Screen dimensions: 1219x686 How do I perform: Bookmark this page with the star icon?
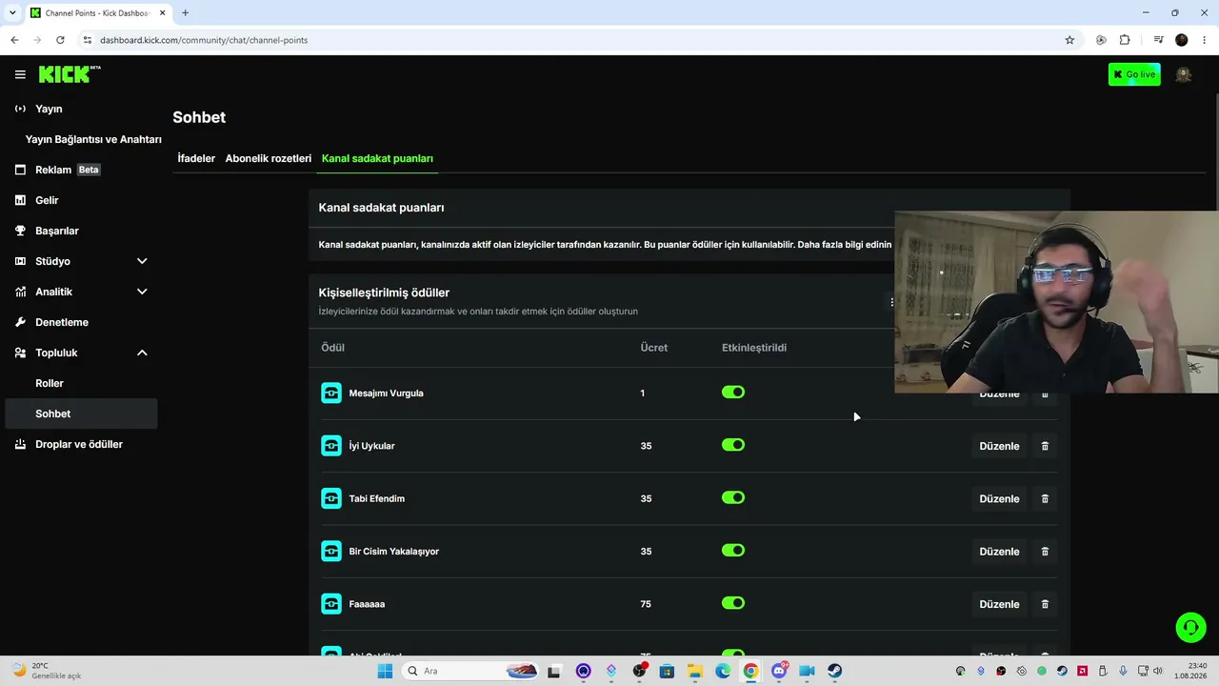1069,40
